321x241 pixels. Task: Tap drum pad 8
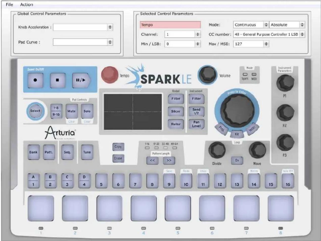pos(281,208)
